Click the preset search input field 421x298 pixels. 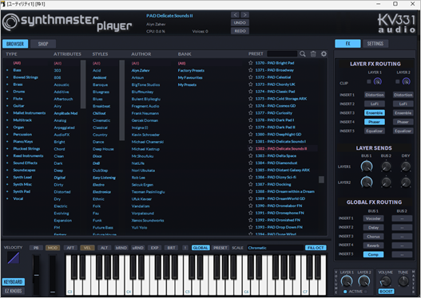tap(282, 54)
